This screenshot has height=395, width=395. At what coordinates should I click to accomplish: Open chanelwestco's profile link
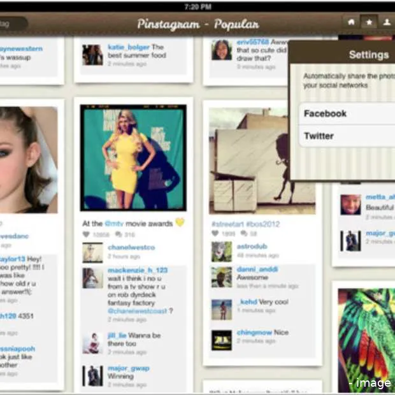tap(131, 247)
